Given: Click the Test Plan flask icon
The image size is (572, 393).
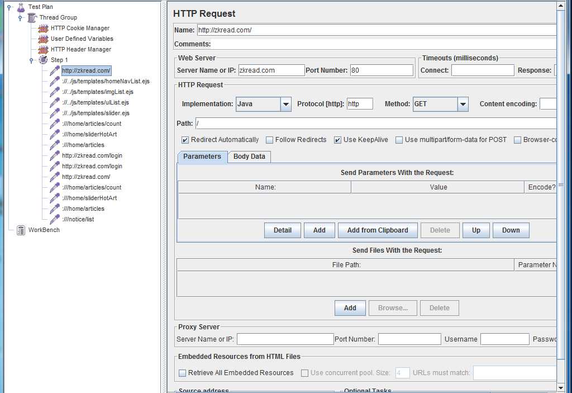Looking at the screenshot, I should [x=21, y=7].
